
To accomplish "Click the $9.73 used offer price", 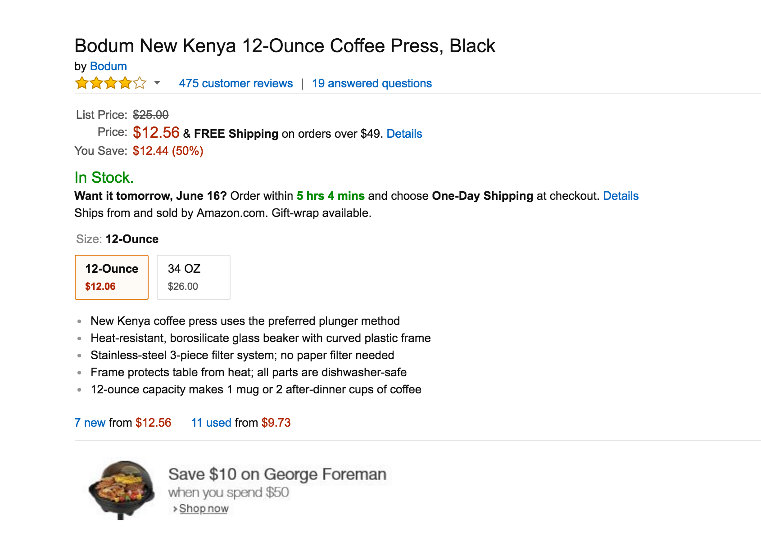I will pos(276,423).
